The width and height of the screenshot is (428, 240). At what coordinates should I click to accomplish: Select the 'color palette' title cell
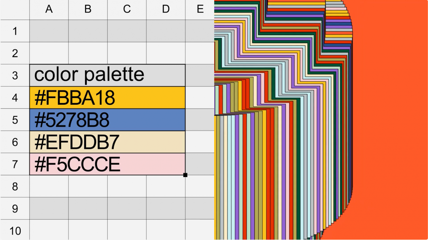[x=107, y=75]
